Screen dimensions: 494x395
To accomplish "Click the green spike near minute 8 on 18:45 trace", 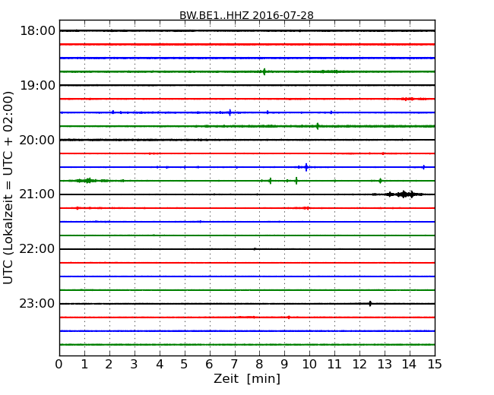I will pyautogui.click(x=264, y=72).
